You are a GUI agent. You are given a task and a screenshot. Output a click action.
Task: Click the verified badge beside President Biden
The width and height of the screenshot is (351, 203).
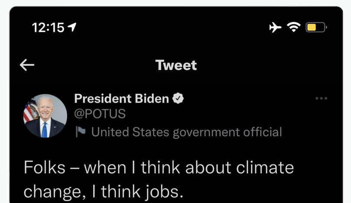pos(178,99)
